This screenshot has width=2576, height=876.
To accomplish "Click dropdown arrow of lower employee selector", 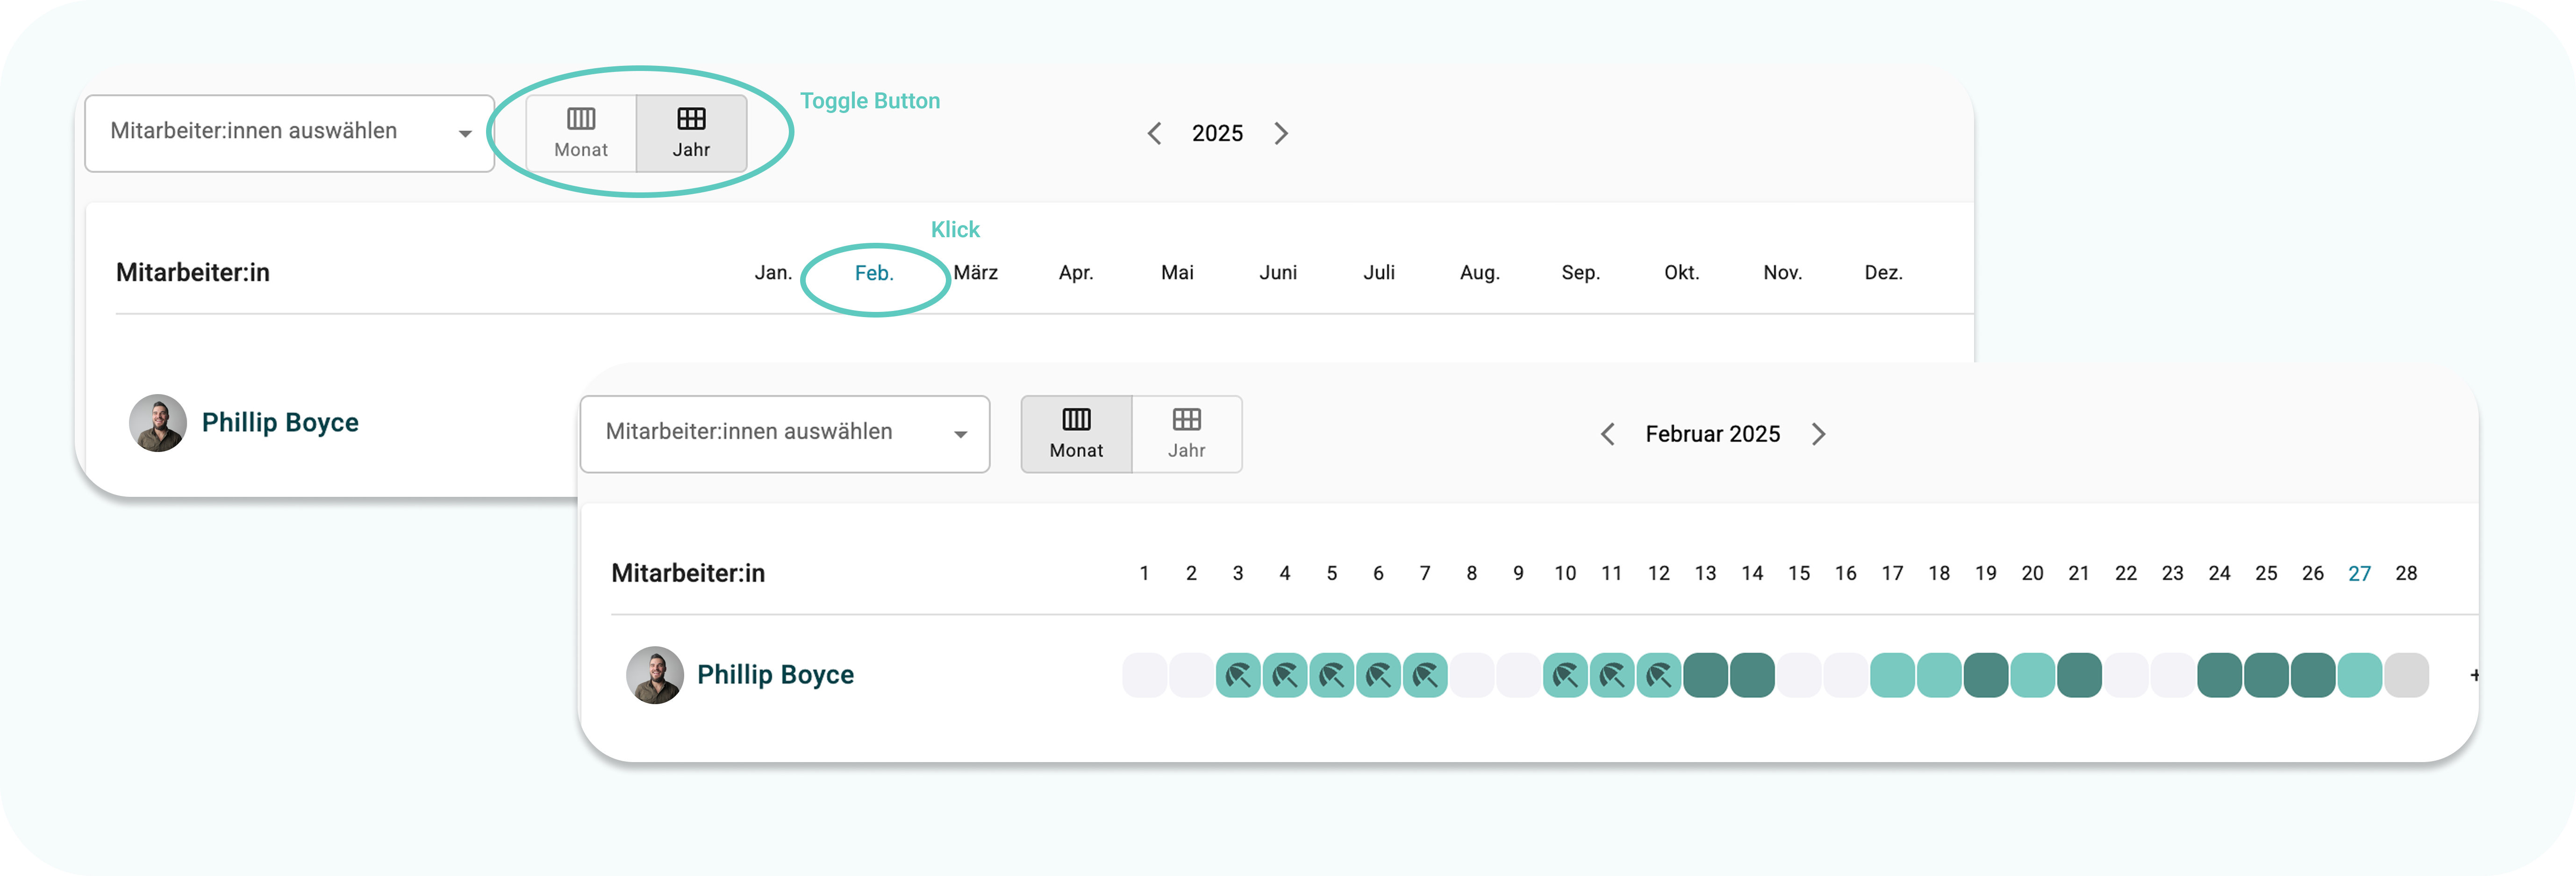I will tap(960, 435).
